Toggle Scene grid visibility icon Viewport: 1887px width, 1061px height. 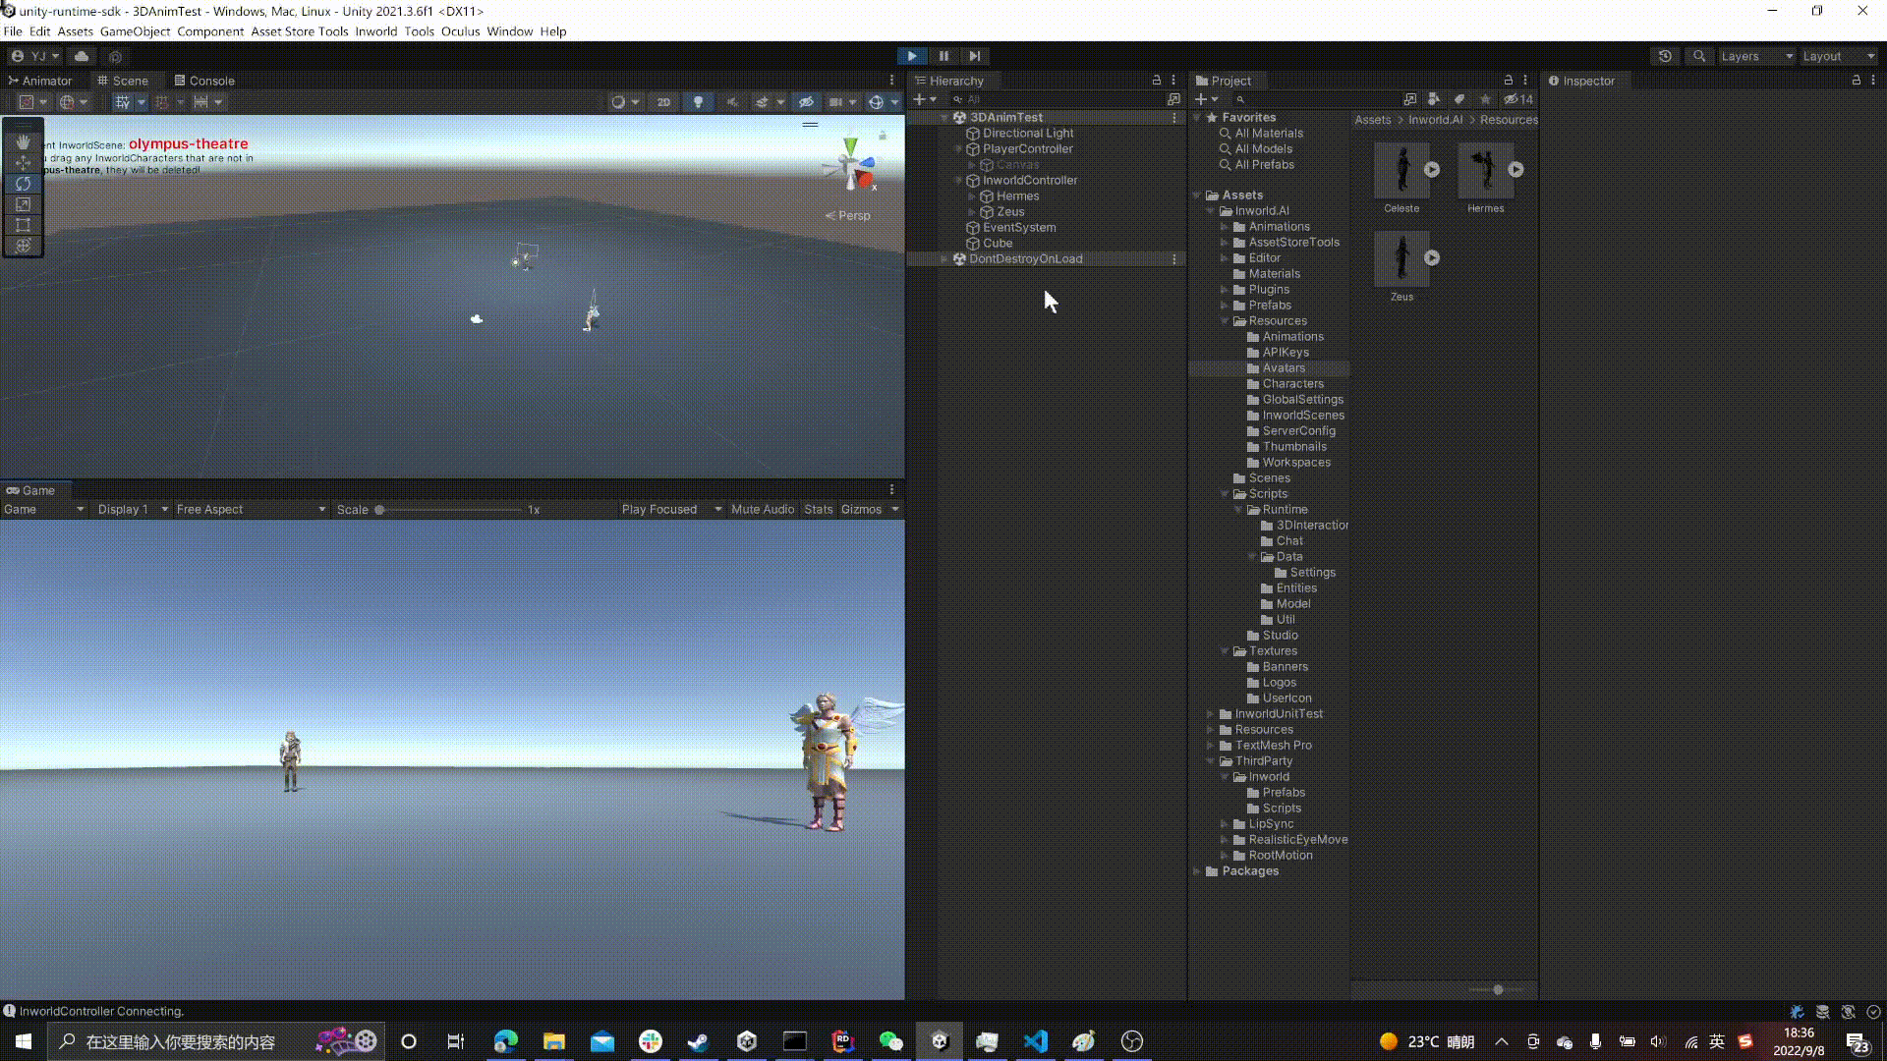122,102
